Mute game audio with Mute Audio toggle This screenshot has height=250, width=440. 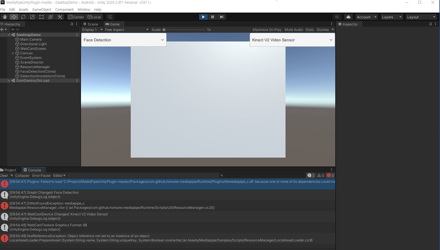pos(294,29)
